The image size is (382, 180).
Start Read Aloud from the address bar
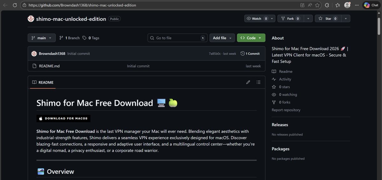click(310, 5)
